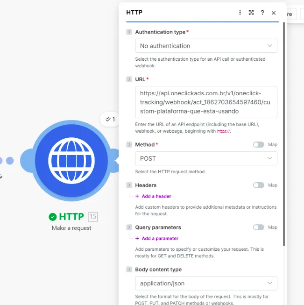
Task: Open the Authentication type dropdown
Action: pos(206,46)
